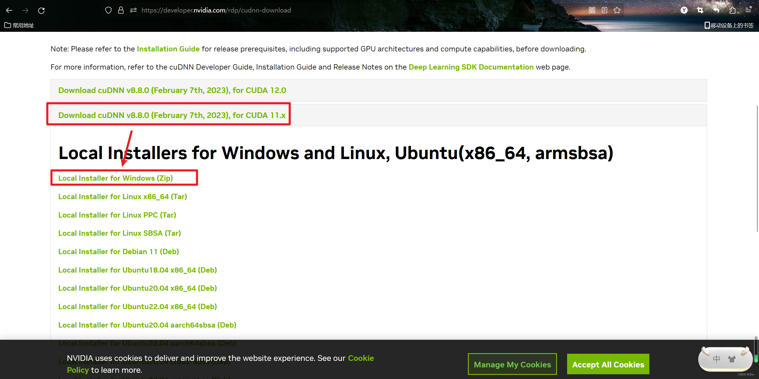Bookmark this page with star icon

coord(617,10)
